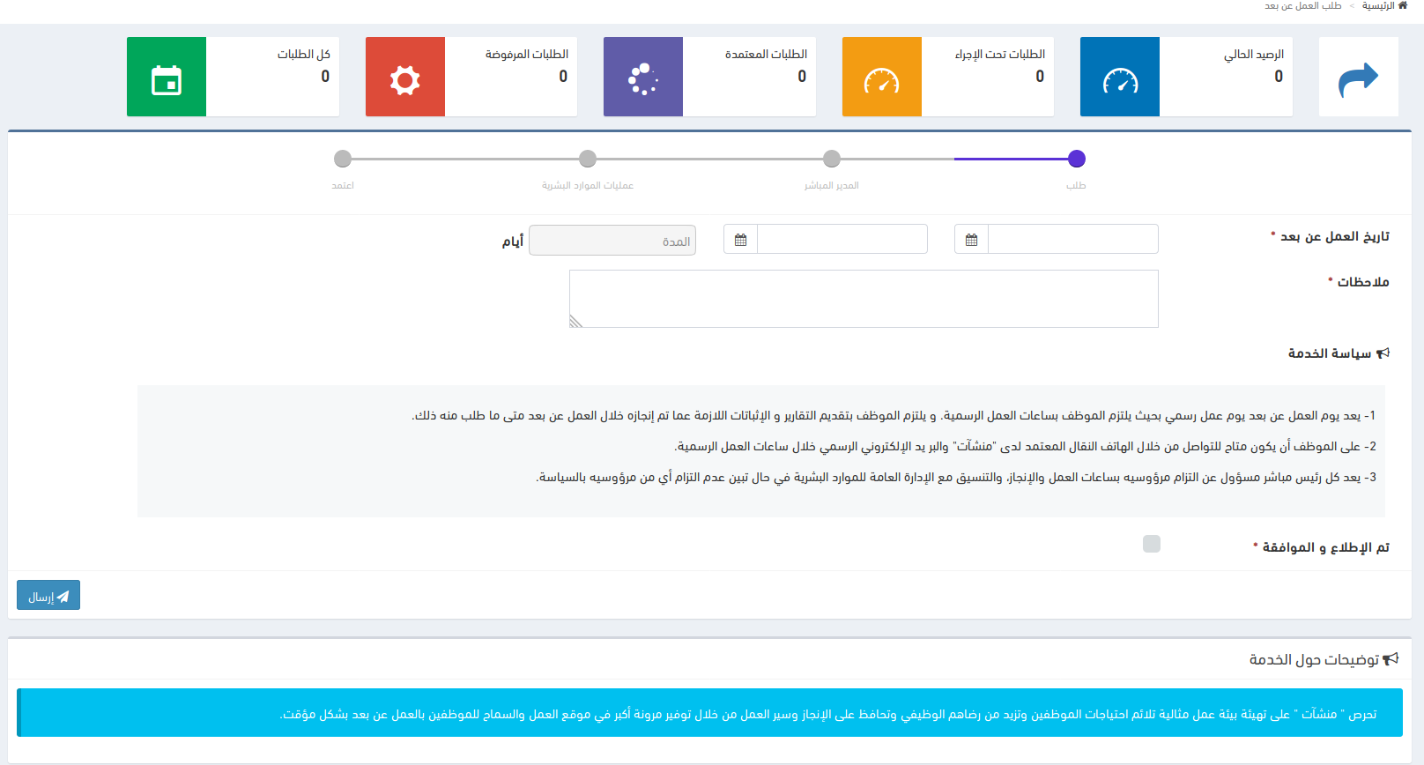Image resolution: width=1424 pixels, height=765 pixels.
Task: Click the purple spinner icon for الطلبات المعتمدة
Action: tap(643, 78)
